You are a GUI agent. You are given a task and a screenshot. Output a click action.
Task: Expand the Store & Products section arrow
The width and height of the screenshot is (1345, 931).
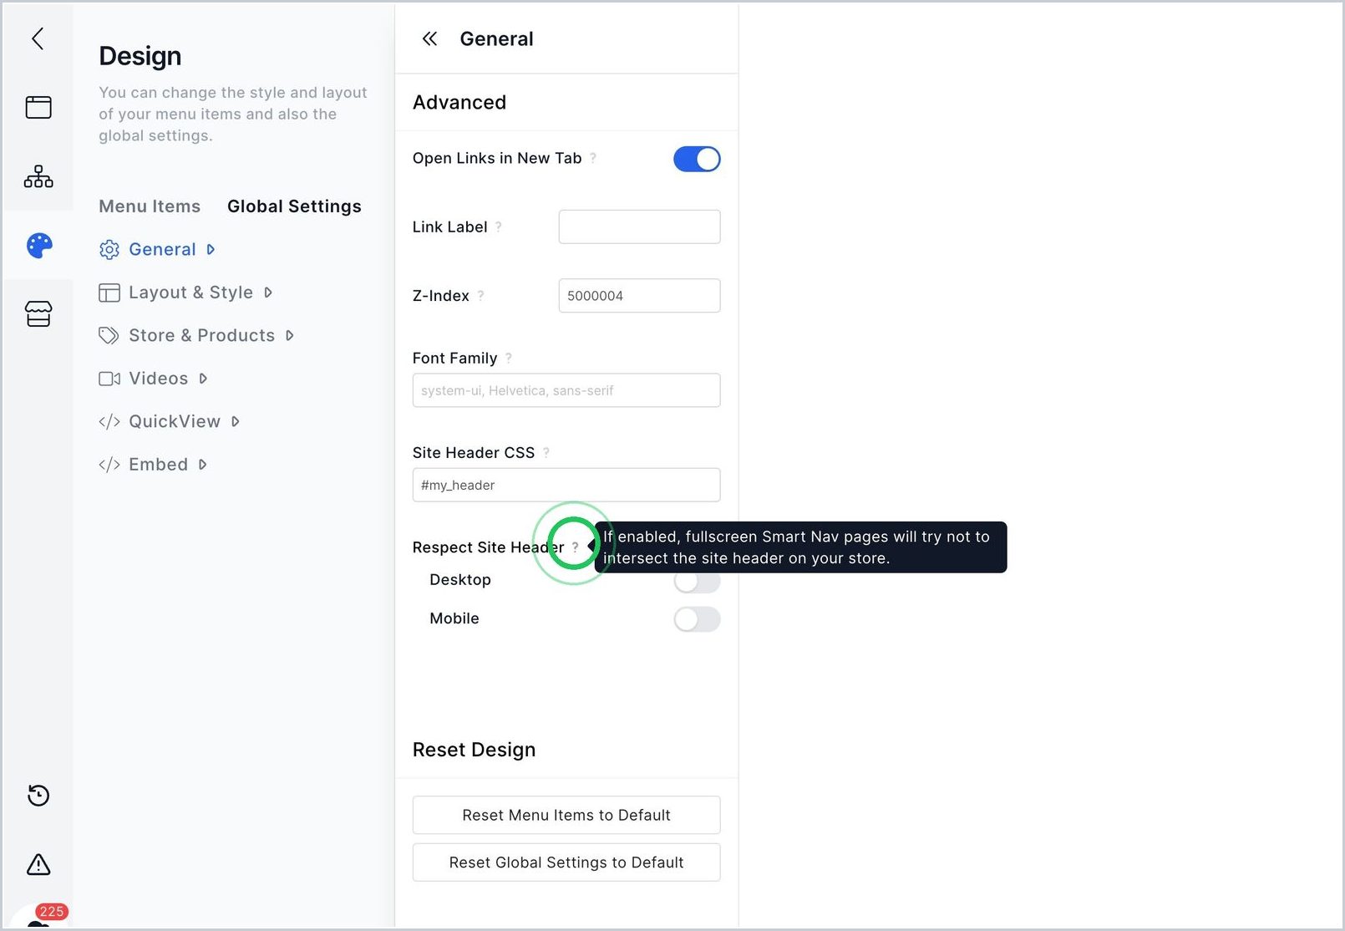290,335
